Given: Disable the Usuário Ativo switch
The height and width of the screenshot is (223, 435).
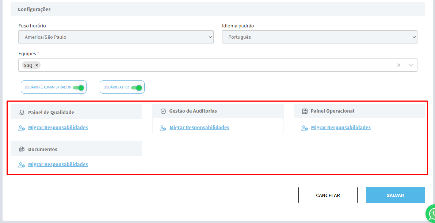Looking at the screenshot, I should 136,87.
